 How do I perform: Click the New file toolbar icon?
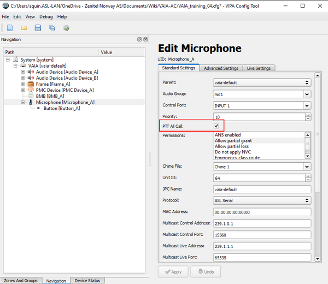point(10,28)
